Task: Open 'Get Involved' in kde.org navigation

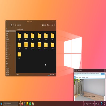Action: coord(83,77)
